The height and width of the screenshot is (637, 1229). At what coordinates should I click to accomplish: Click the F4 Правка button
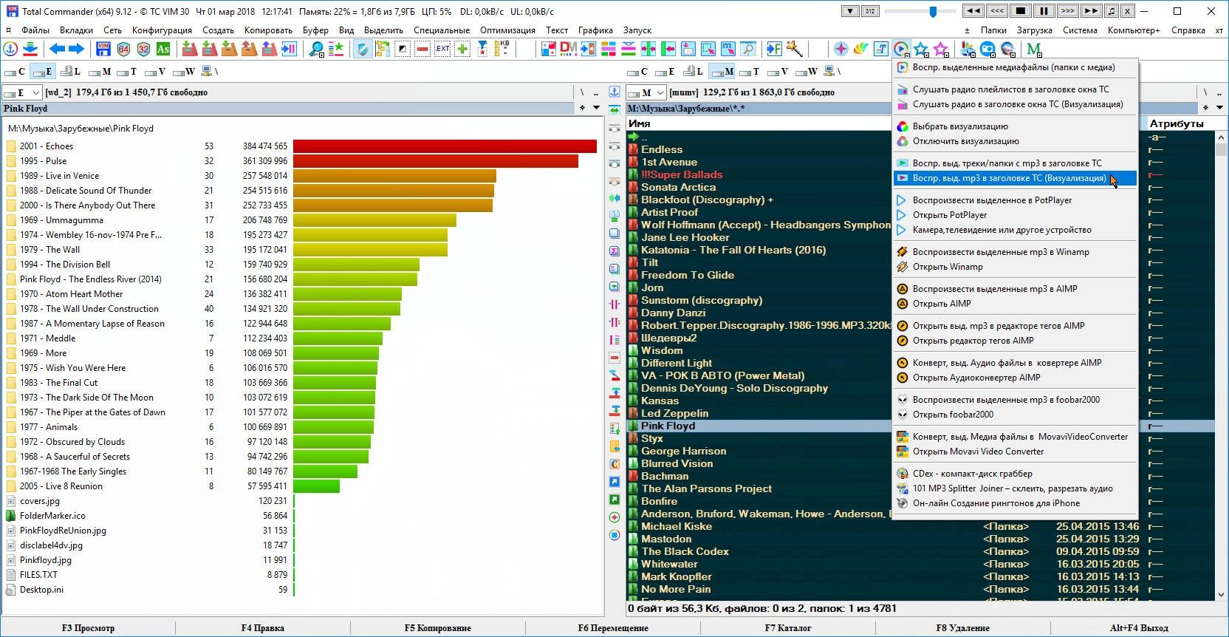coord(262,628)
